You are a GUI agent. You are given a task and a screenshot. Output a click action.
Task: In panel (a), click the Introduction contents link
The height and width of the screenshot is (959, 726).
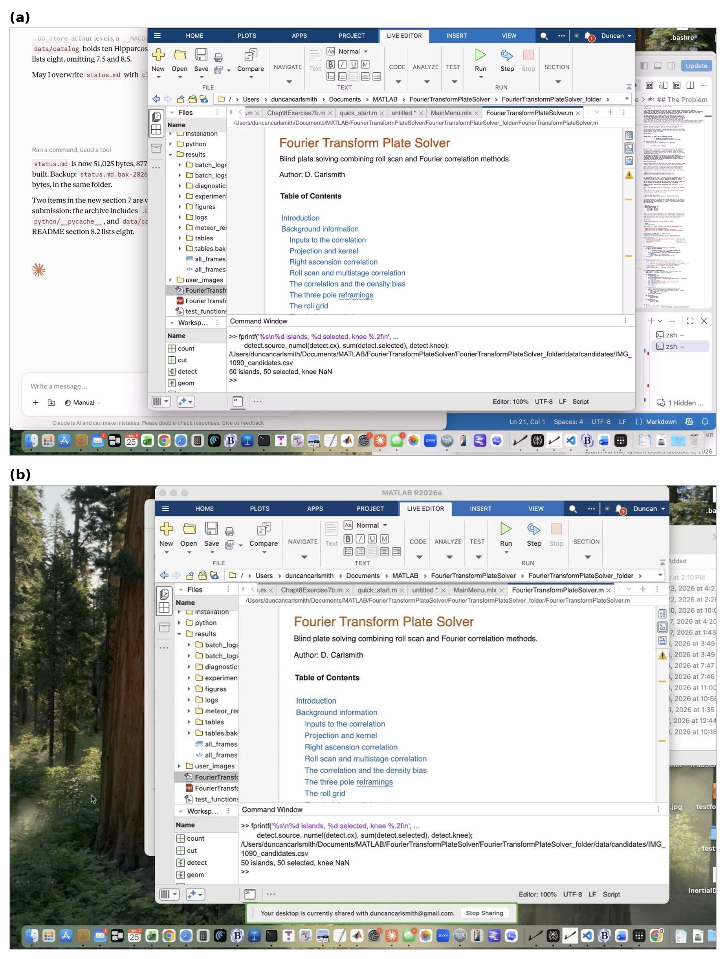coord(301,218)
